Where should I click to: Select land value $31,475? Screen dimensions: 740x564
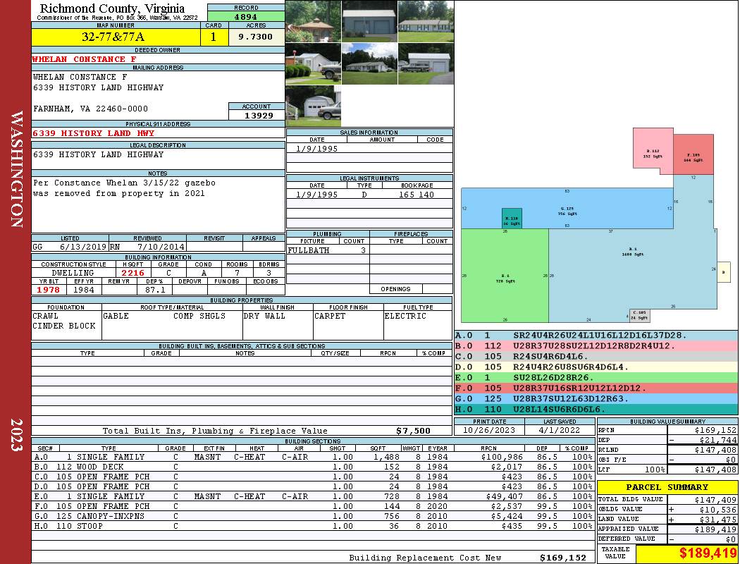pos(717,519)
